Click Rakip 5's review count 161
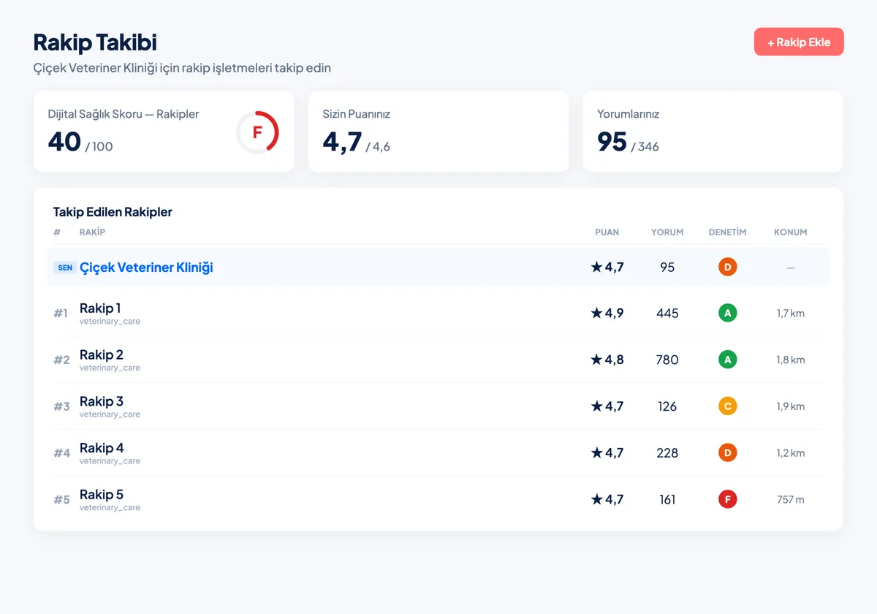Viewport: 877px width, 614px height. [x=667, y=499]
